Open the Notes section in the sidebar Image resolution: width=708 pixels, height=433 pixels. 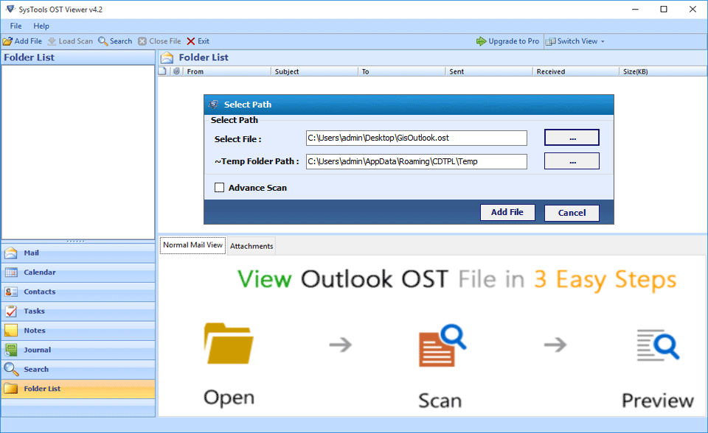[x=78, y=331]
